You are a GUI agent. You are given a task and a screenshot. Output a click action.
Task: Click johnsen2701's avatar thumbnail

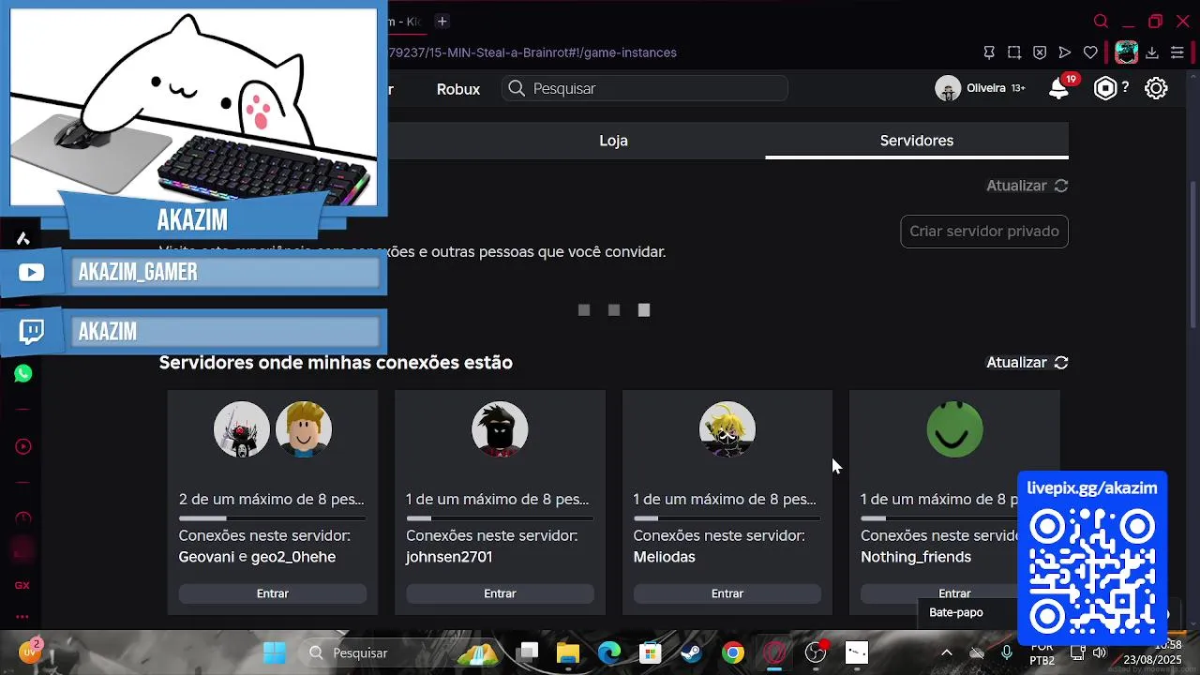point(500,429)
